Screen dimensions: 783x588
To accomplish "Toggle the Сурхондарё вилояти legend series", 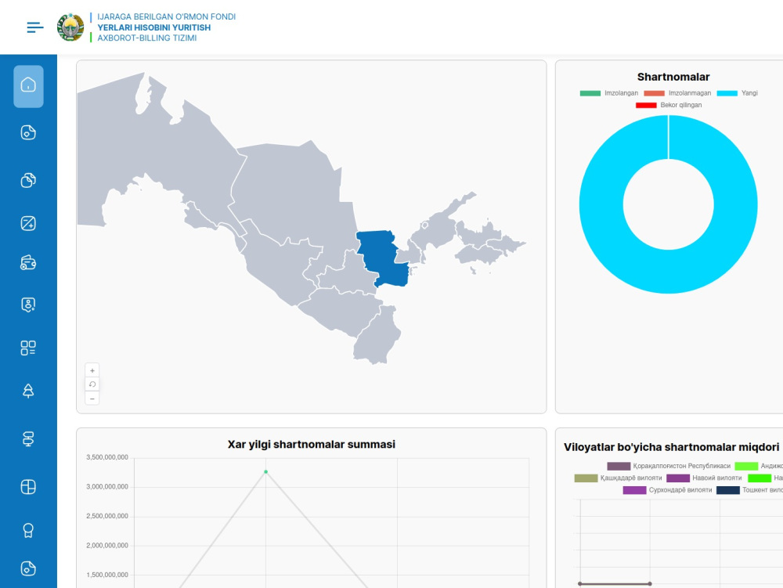I will tap(667, 490).
